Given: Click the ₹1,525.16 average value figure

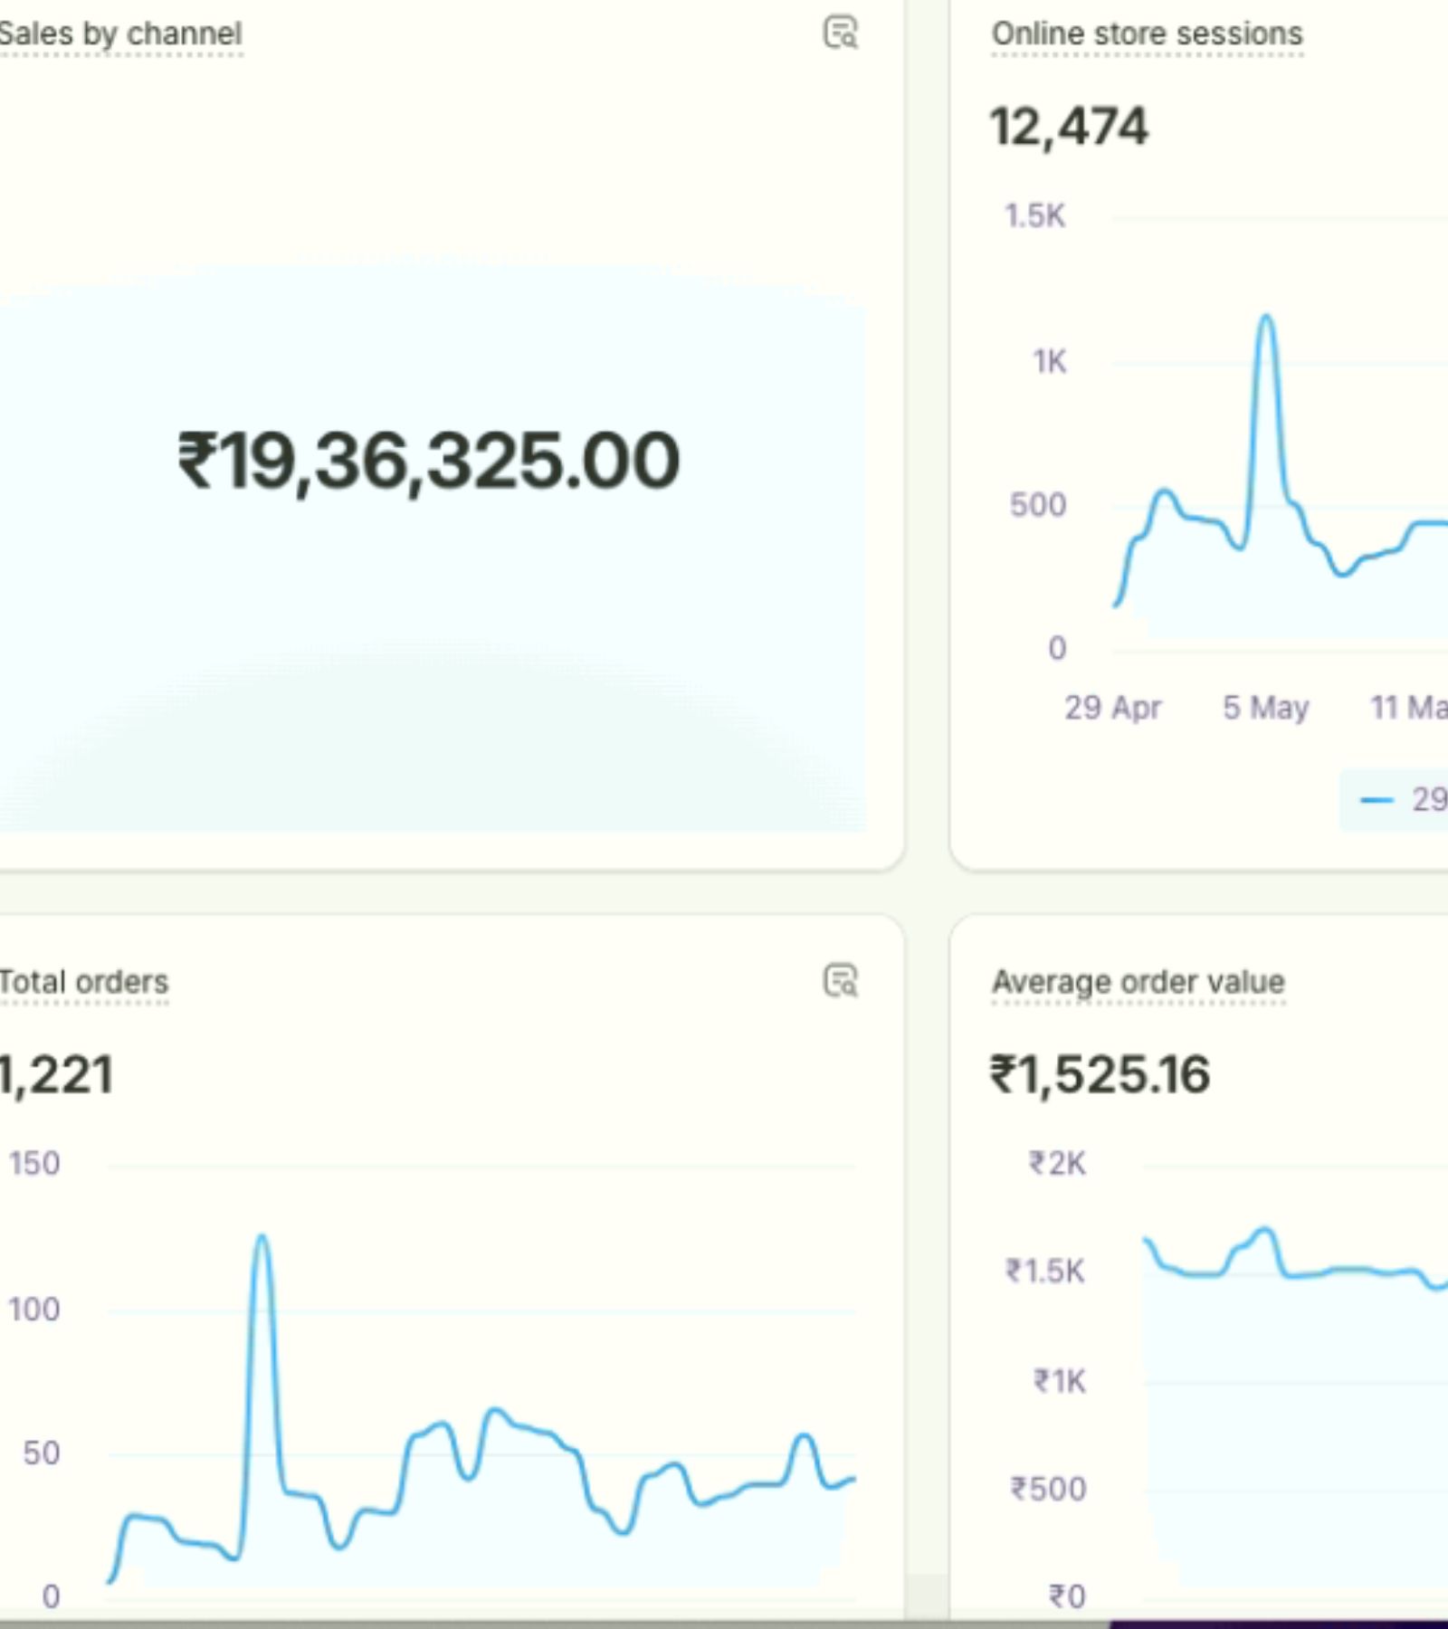Looking at the screenshot, I should [x=1100, y=1075].
